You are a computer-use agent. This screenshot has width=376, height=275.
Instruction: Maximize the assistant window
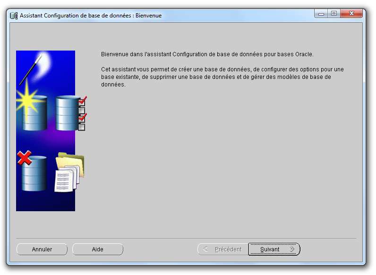pyautogui.click(x=334, y=14)
